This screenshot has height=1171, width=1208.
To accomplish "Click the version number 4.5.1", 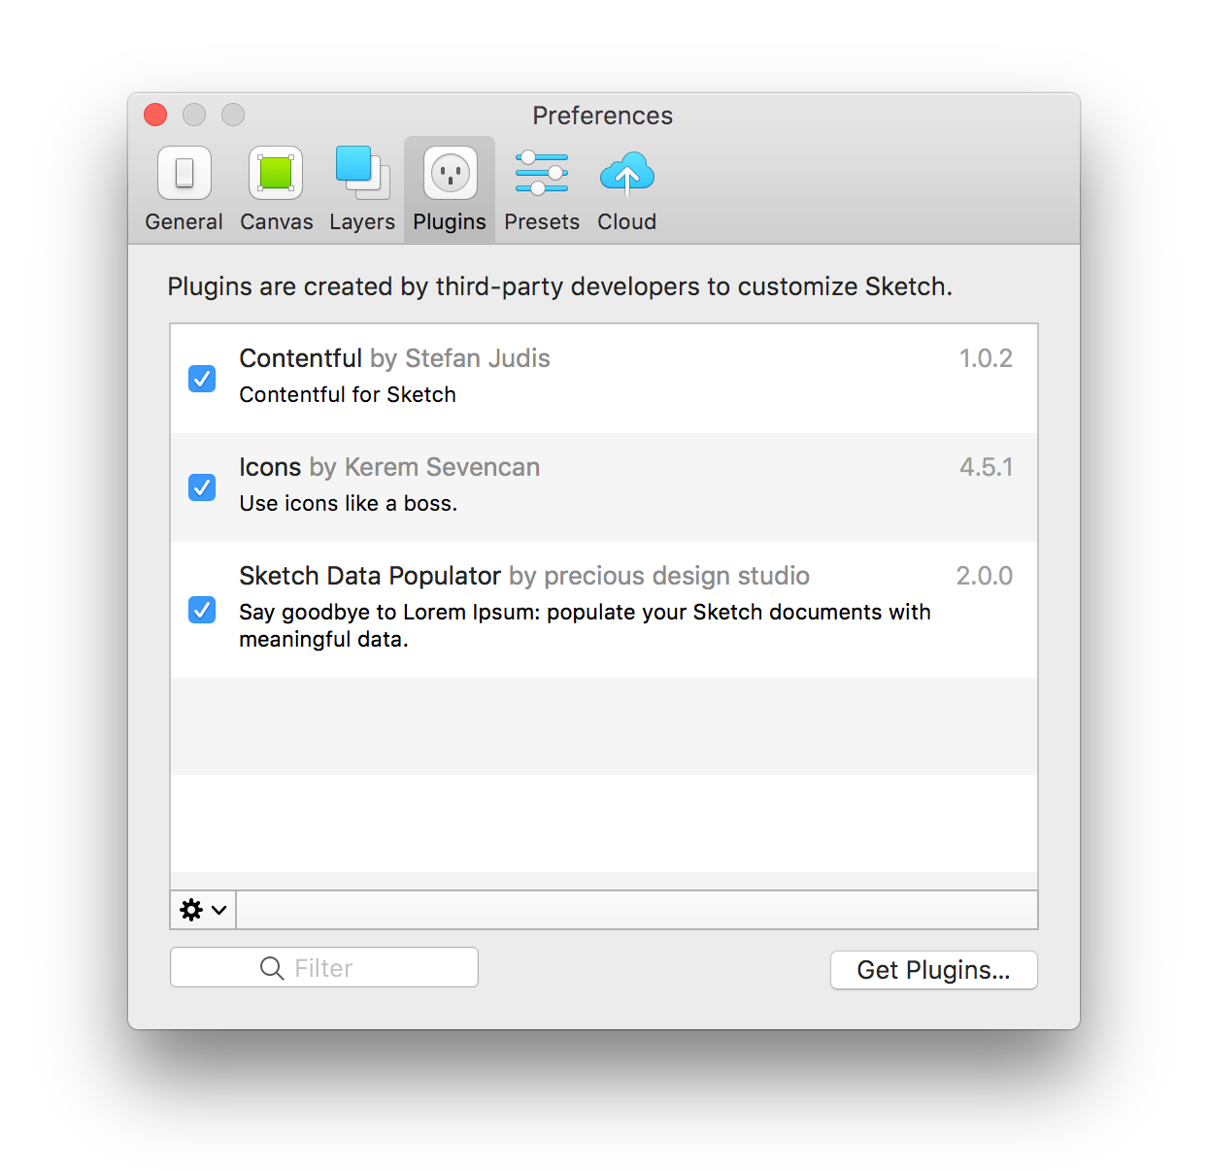I will 986,467.
